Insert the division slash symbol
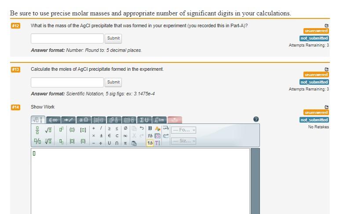 (101, 128)
